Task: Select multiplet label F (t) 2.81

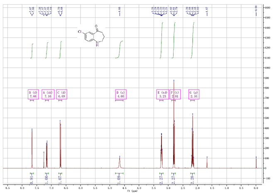Action: (x=174, y=94)
